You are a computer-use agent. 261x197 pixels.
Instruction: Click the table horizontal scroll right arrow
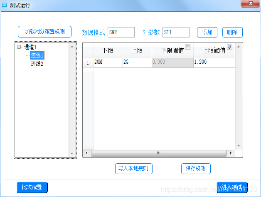[x=231, y=153]
